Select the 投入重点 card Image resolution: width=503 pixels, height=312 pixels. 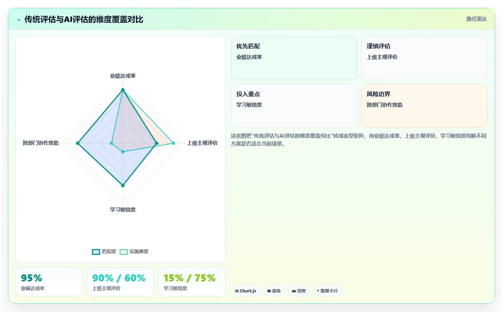[294, 106]
